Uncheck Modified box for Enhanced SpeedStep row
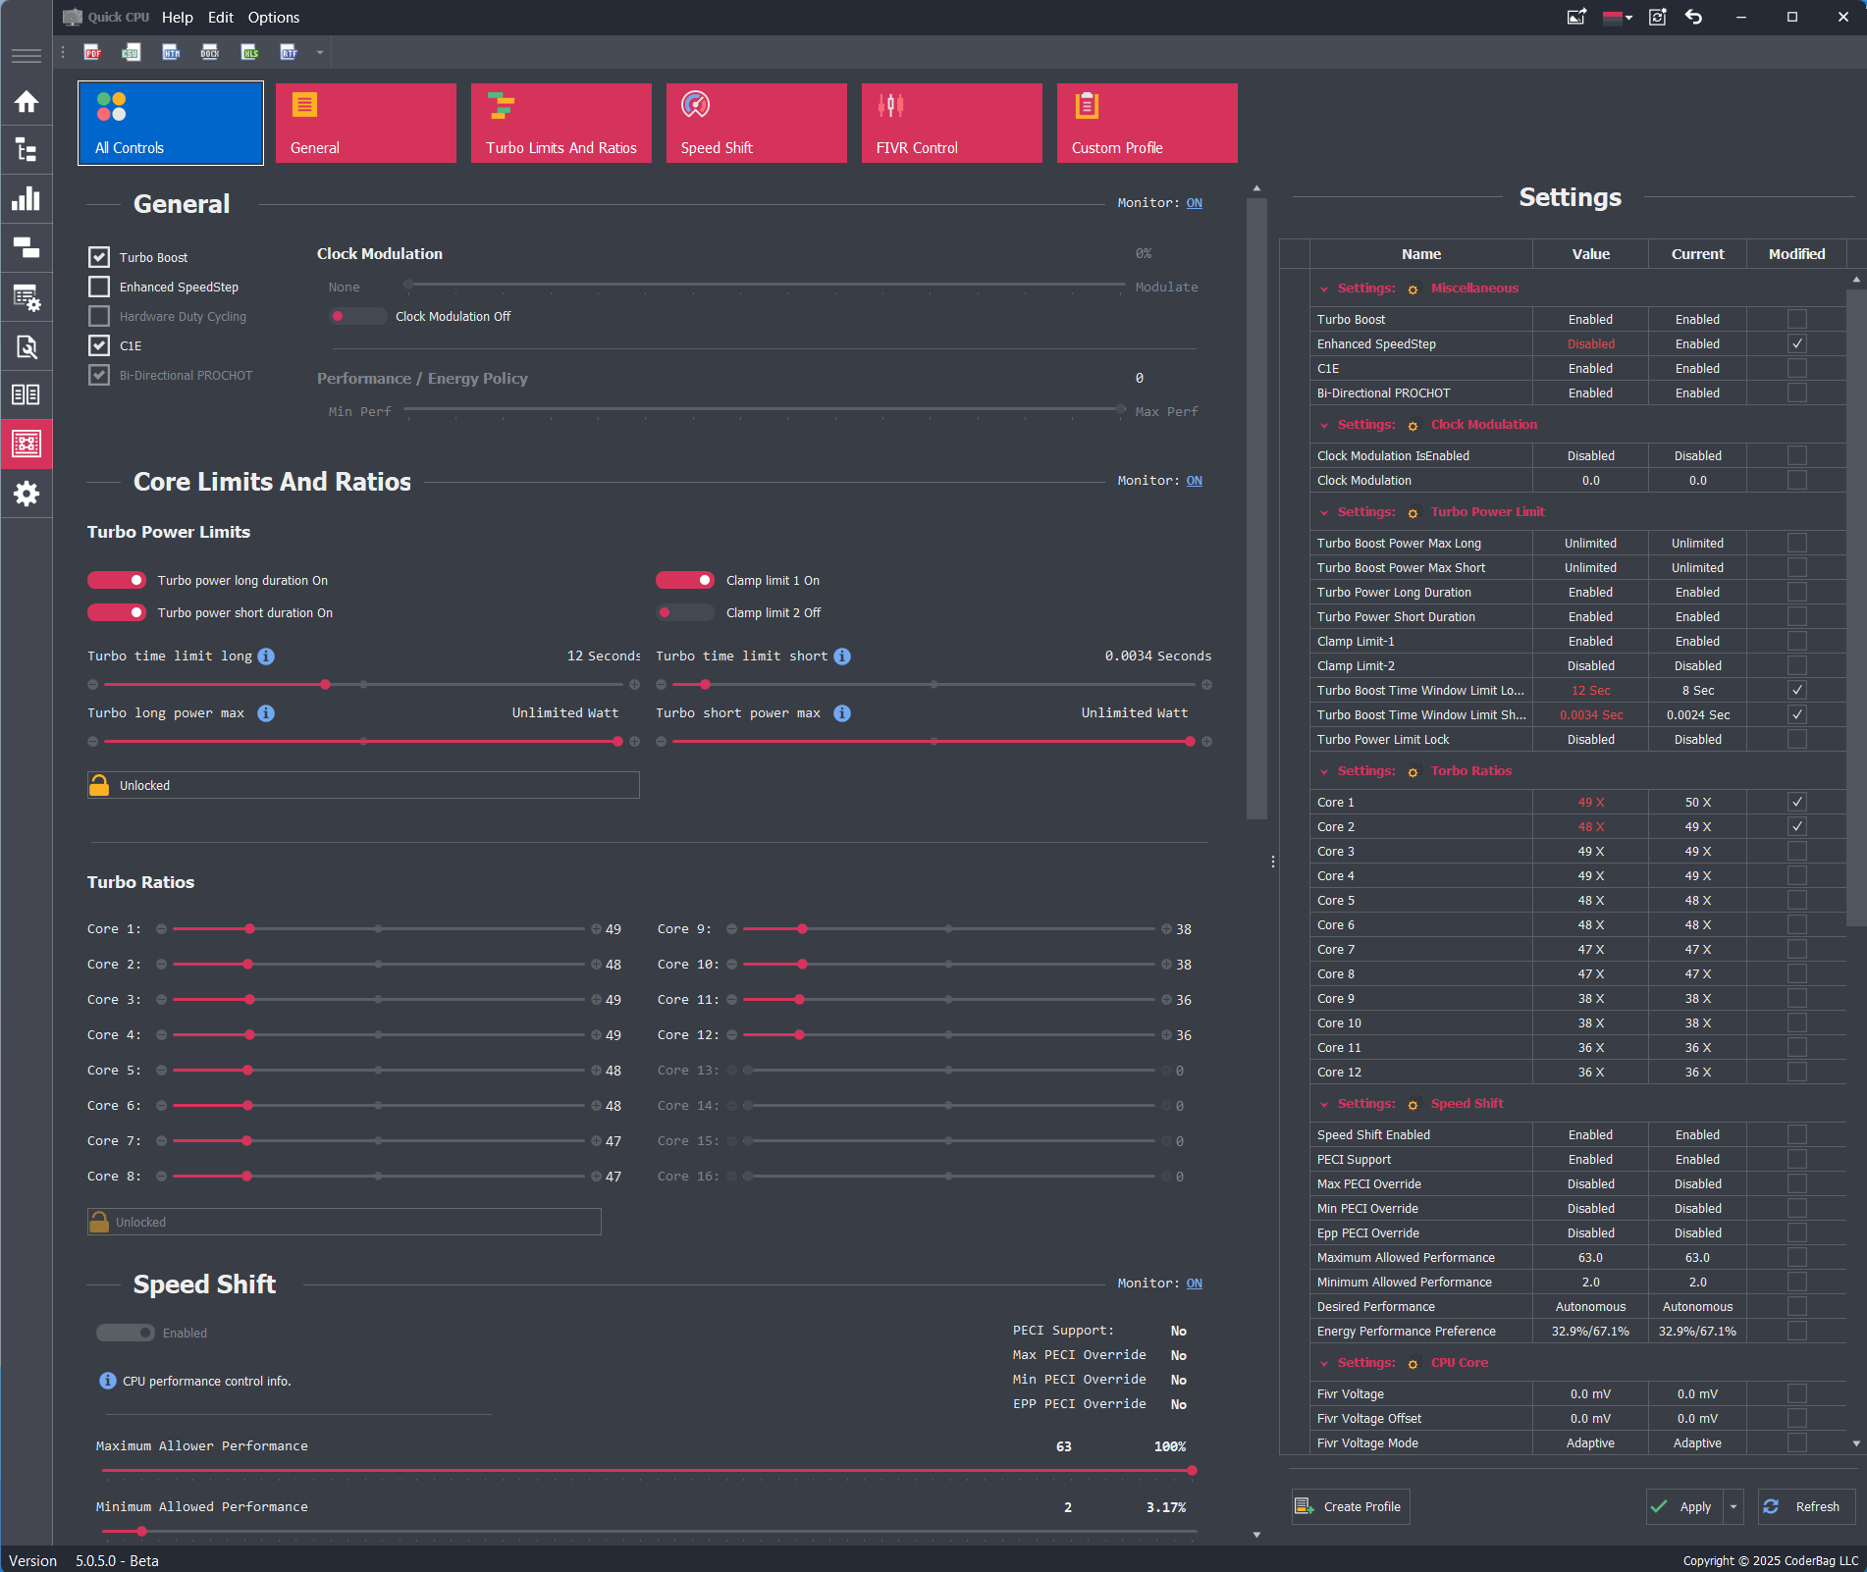This screenshot has width=1867, height=1572. tap(1797, 343)
